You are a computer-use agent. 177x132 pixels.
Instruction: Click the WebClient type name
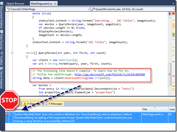tap(66, 60)
